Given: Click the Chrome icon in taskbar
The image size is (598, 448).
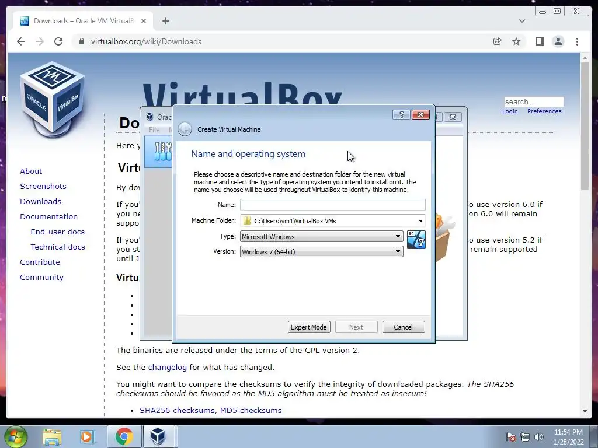Looking at the screenshot, I should pos(124,437).
